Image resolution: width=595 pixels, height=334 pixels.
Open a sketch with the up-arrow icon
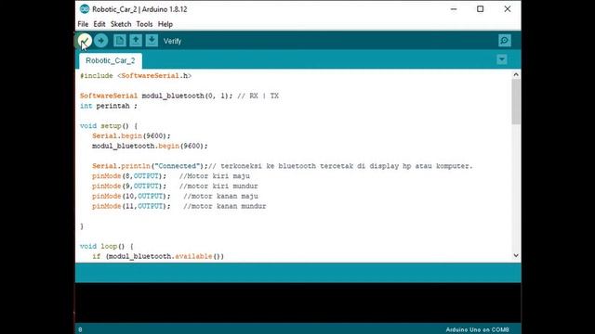(136, 41)
